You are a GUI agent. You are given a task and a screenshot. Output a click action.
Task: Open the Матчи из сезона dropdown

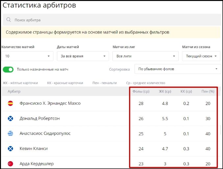pos(201,56)
